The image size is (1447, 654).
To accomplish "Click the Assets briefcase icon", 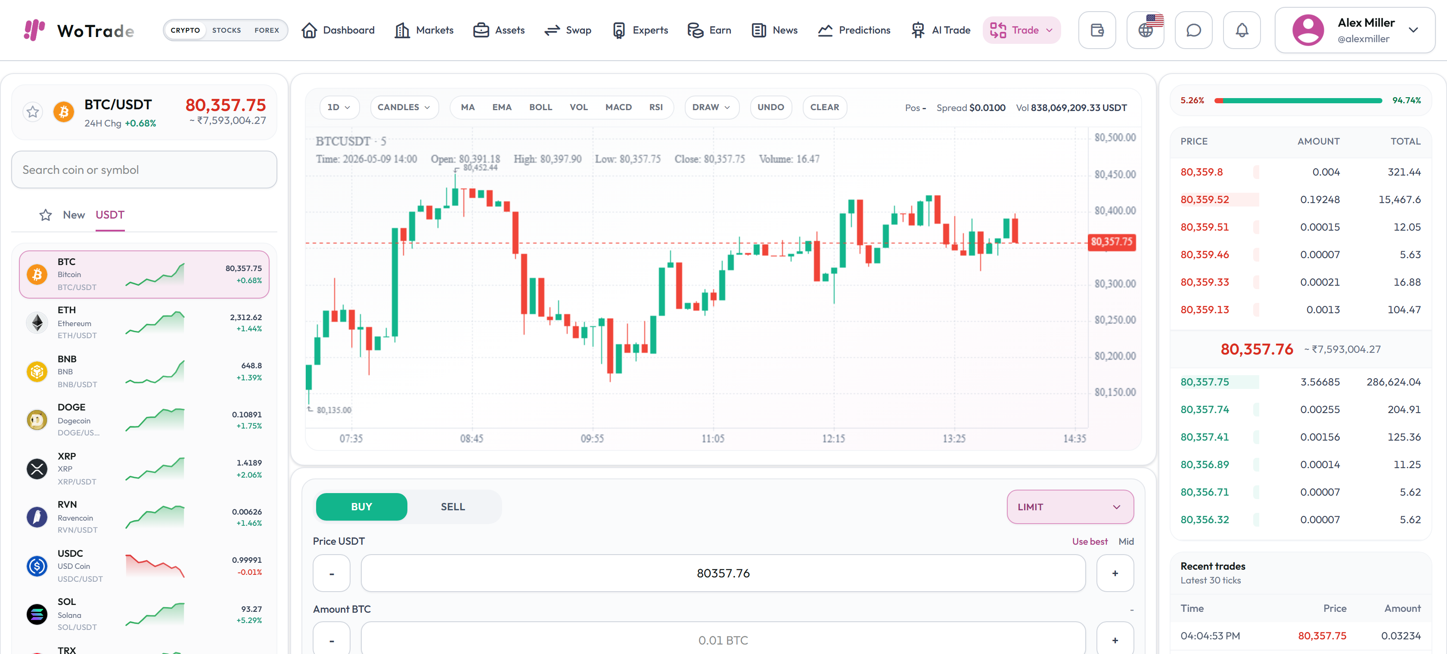I will pyautogui.click(x=481, y=30).
